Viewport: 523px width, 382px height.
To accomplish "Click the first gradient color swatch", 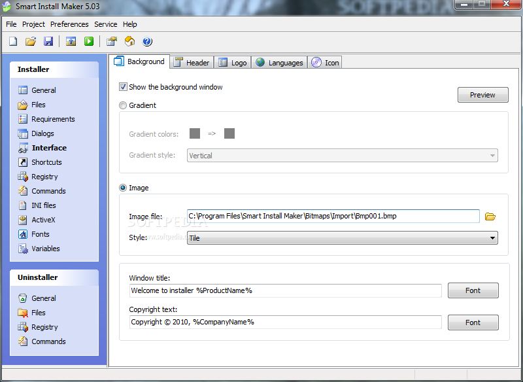I will [195, 133].
